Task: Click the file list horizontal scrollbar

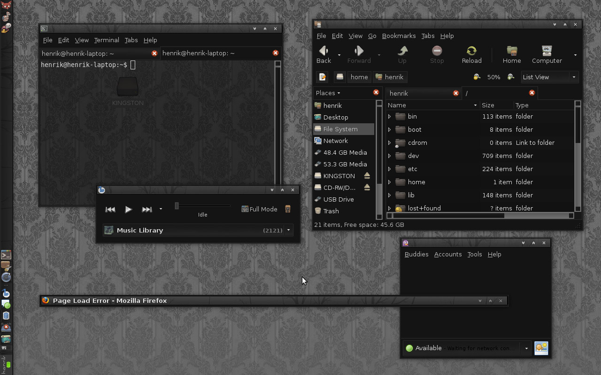Action: point(449,216)
